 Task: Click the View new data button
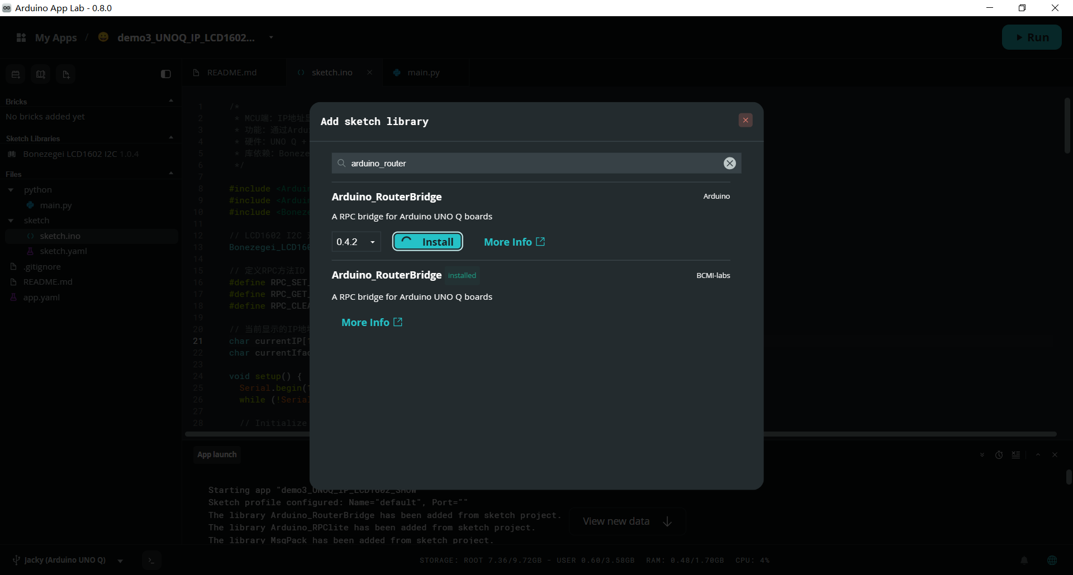coord(627,521)
